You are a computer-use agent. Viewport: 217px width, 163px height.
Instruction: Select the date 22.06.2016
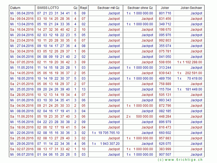(25, 133)
